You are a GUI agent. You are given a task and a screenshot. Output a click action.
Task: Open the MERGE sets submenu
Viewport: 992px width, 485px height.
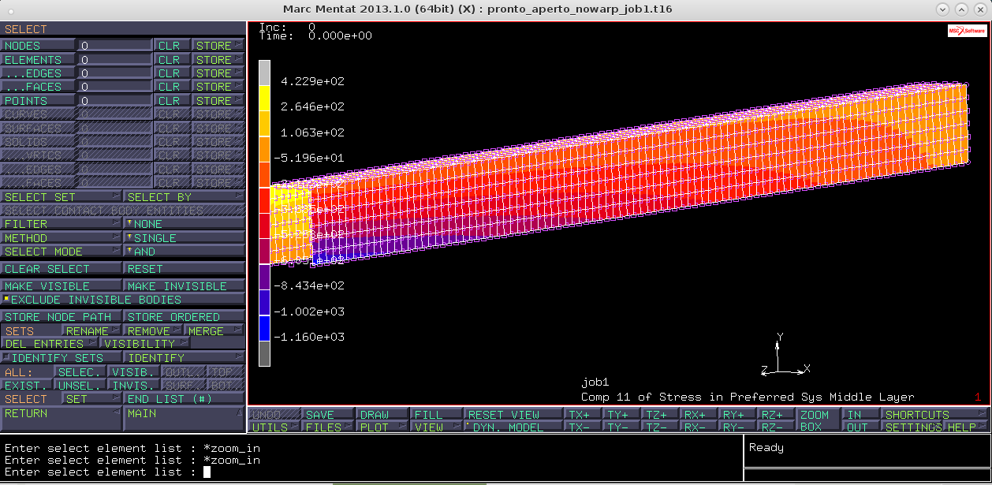(x=215, y=331)
